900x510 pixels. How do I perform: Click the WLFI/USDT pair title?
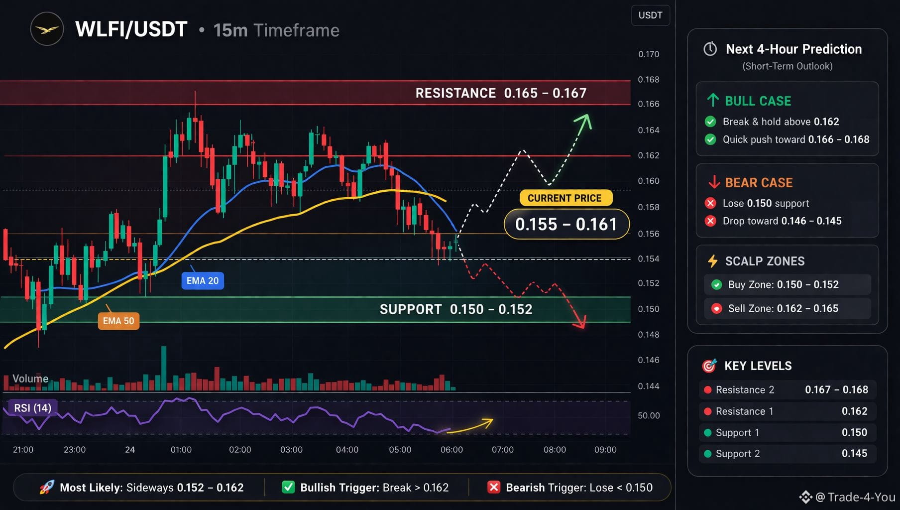point(131,29)
